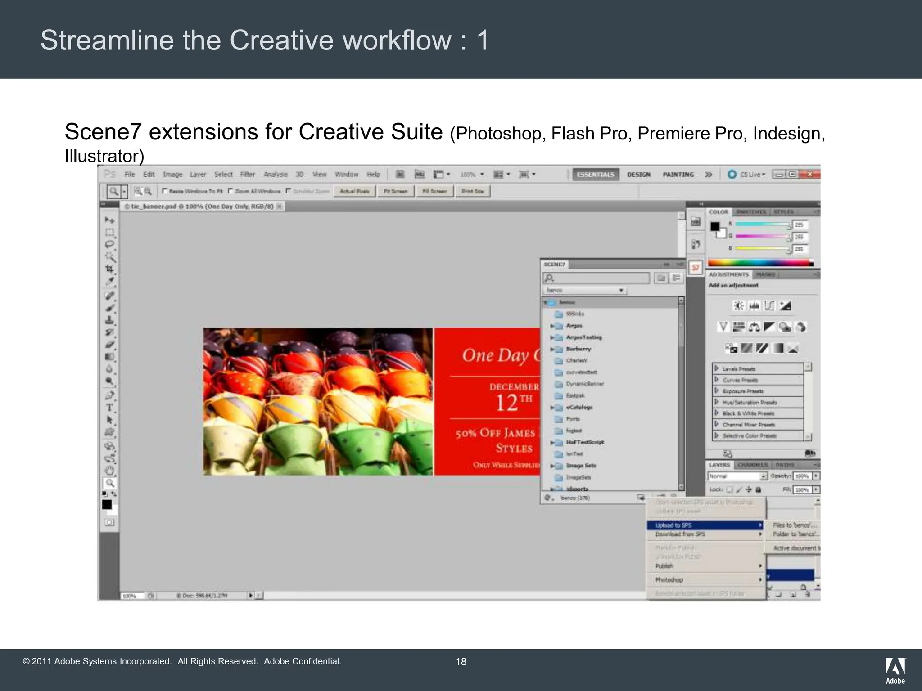Open the CS Live dropdown
The width and height of the screenshot is (922, 691).
[747, 175]
